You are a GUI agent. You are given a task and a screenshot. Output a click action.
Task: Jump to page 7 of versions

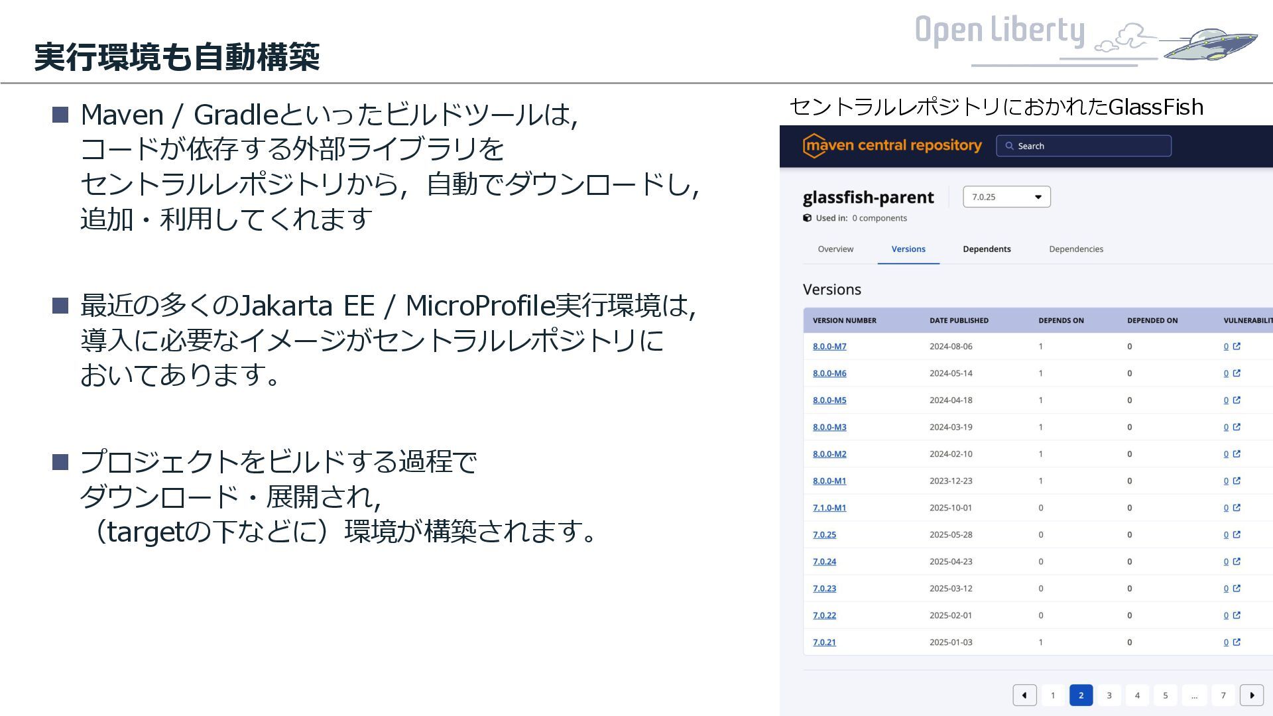(1223, 695)
